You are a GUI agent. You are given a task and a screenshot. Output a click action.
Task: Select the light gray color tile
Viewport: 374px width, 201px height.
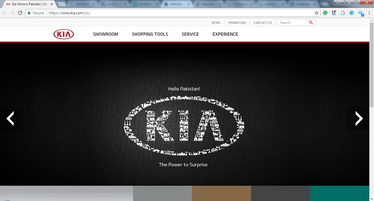click(x=162, y=193)
